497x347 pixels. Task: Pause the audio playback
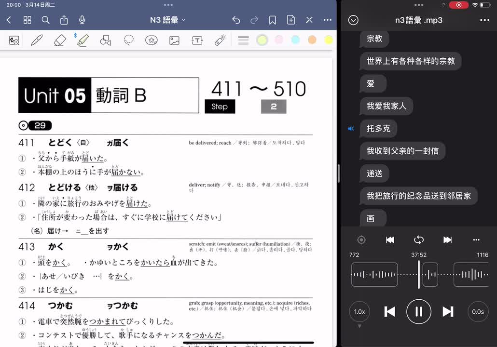click(x=419, y=312)
